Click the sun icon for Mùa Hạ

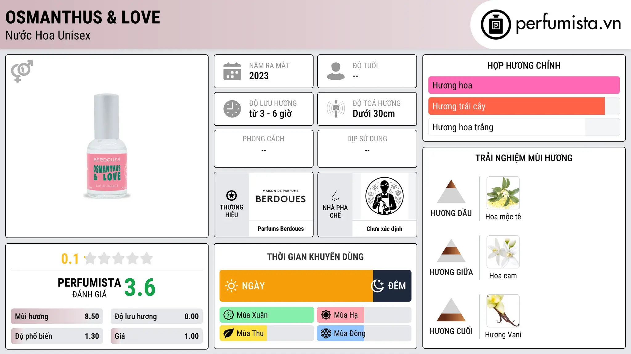(x=326, y=315)
